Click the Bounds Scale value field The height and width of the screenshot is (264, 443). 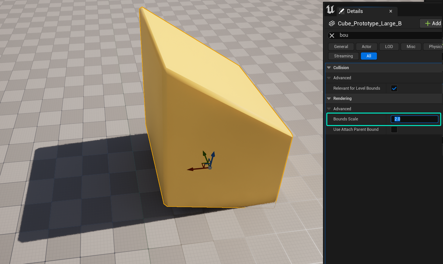pyautogui.click(x=415, y=119)
